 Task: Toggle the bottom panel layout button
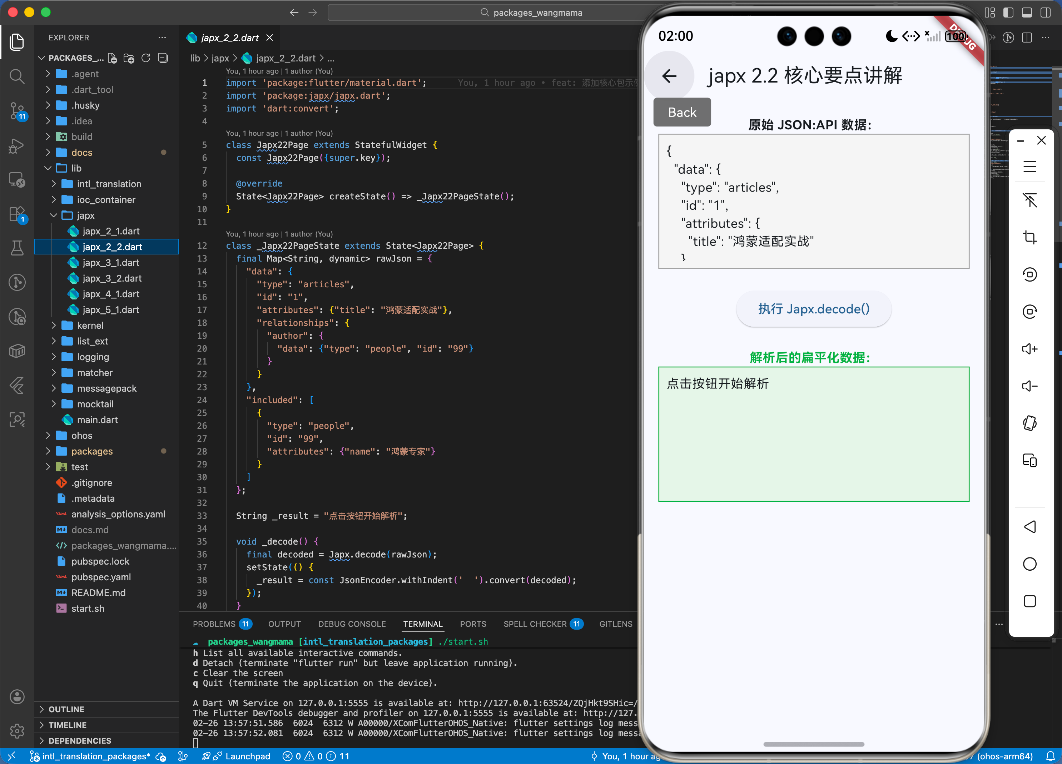tap(1026, 13)
